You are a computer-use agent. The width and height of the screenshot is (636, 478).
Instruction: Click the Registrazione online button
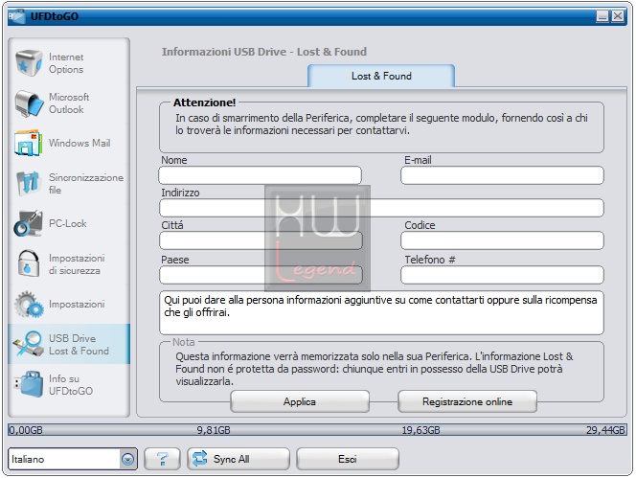[467, 401]
